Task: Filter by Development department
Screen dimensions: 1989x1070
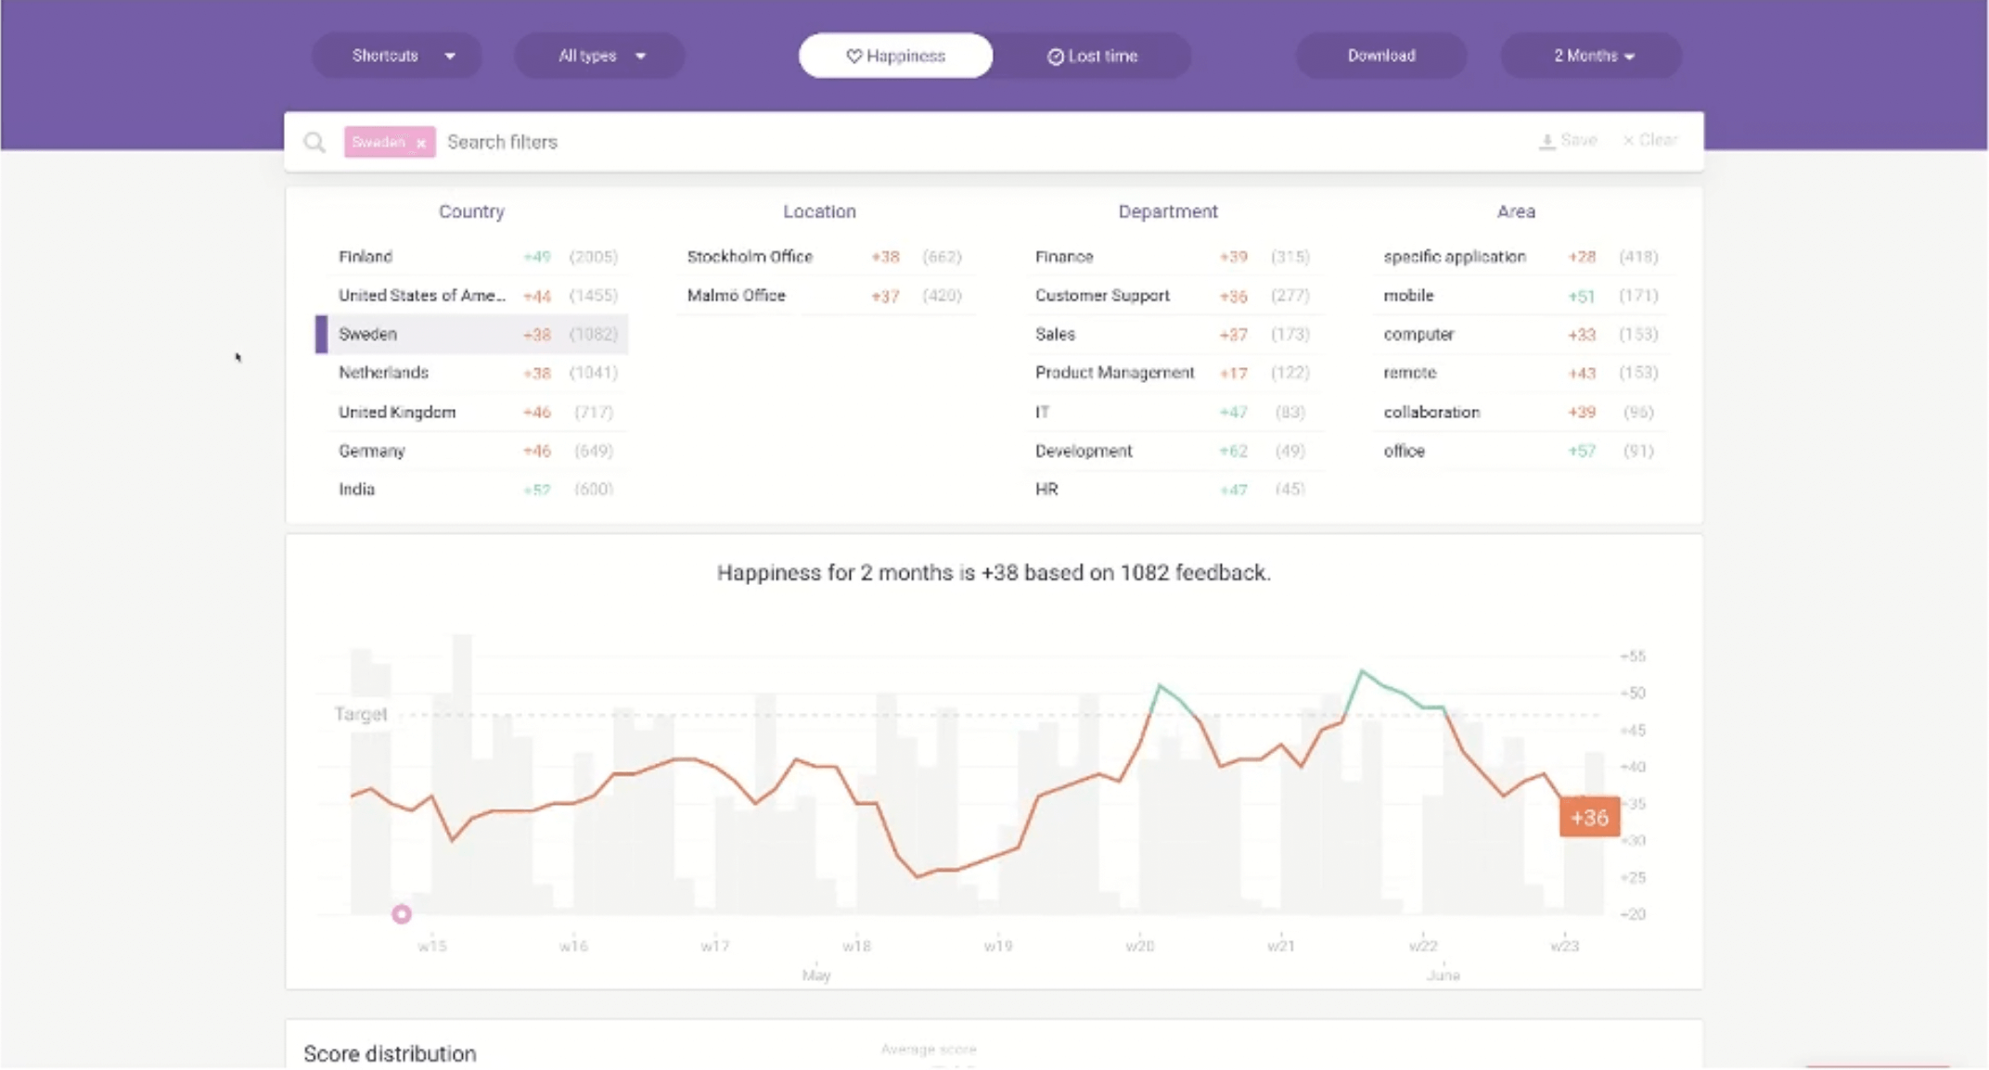Action: coord(1173,451)
